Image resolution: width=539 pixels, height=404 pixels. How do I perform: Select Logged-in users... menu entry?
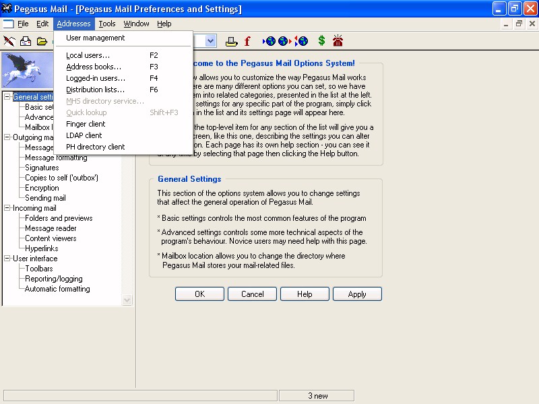(123, 78)
